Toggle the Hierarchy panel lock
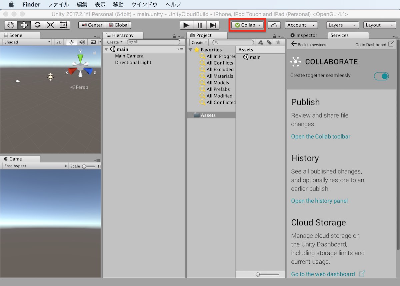Image resolution: width=400 pixels, height=286 pixels. [x=174, y=36]
